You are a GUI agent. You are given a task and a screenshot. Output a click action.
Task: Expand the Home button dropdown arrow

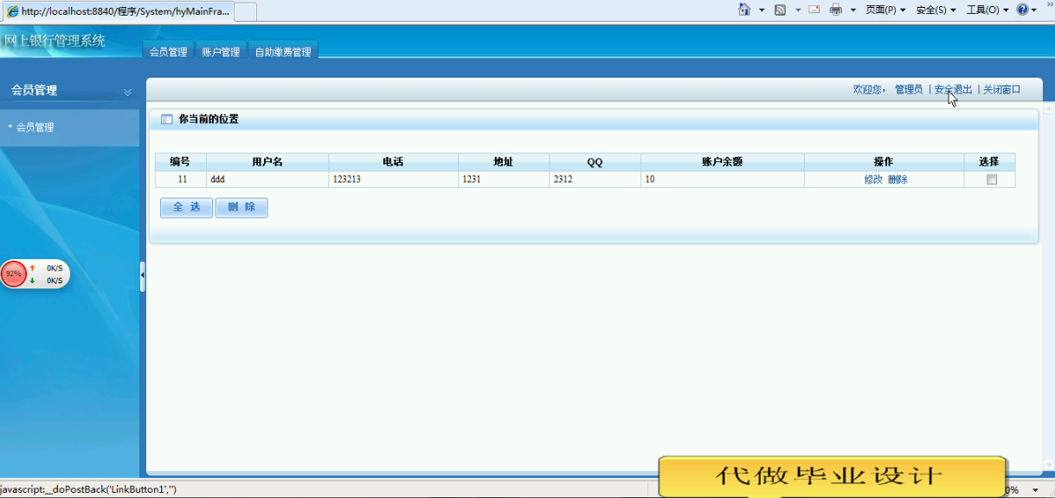[762, 10]
